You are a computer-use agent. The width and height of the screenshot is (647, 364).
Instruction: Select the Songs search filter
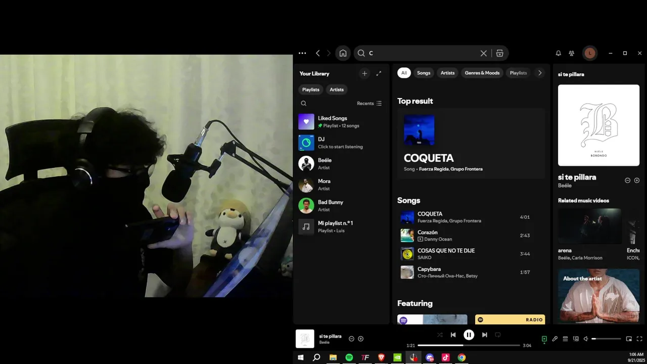[x=424, y=73]
